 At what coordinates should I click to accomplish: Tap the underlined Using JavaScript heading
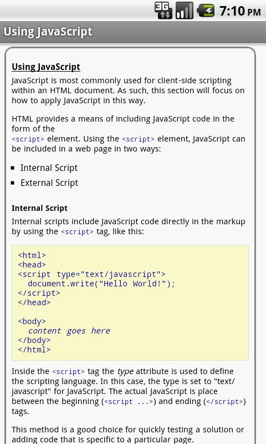[46, 67]
